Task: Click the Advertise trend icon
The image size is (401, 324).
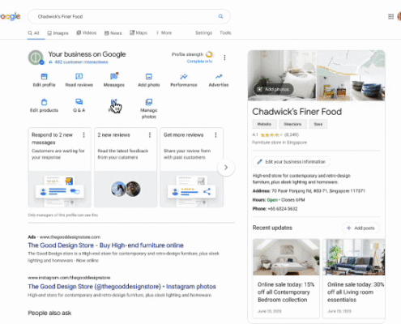Action: point(219,77)
